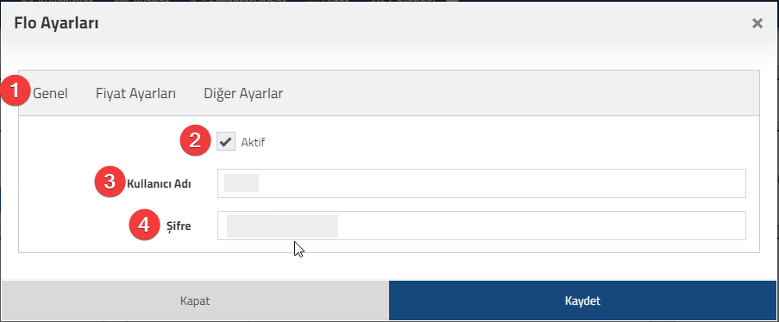Image resolution: width=779 pixels, height=322 pixels.
Task: Click the blurred value in Kullanıcı Adı
Action: click(242, 183)
